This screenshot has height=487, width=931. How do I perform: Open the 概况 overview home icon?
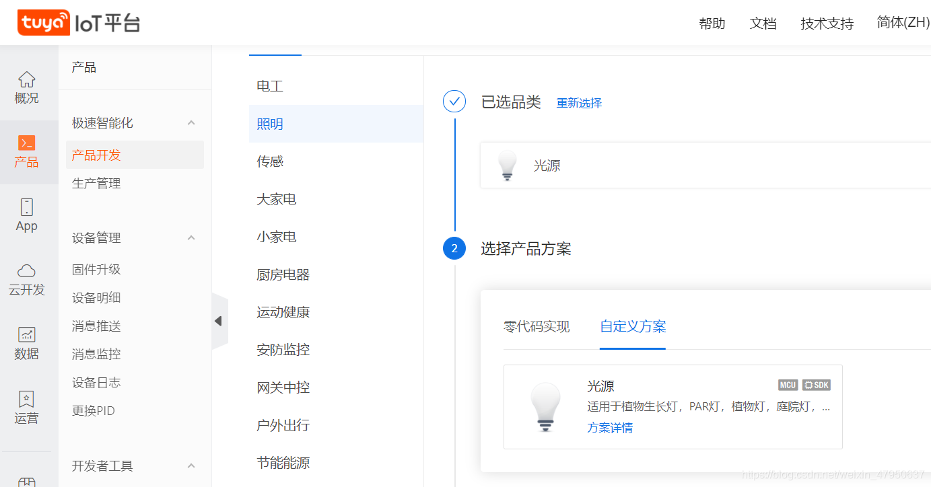pyautogui.click(x=26, y=80)
